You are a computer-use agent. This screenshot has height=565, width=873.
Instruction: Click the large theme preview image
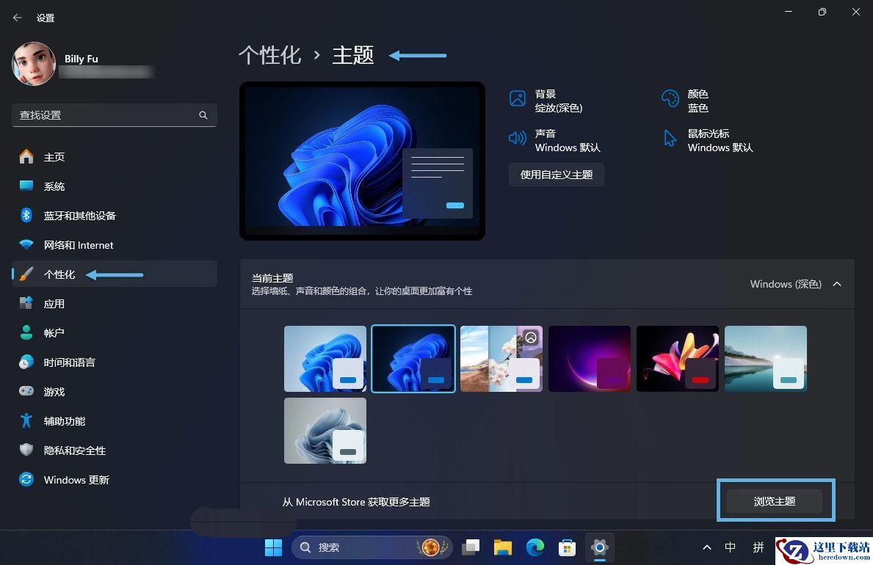click(x=362, y=161)
